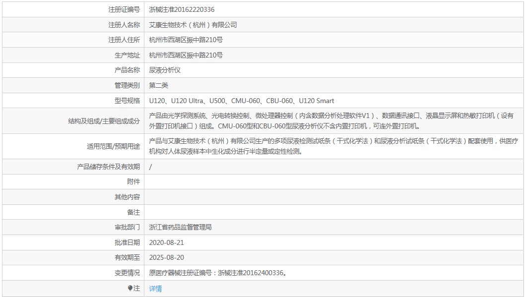Screen dimensions: 525x297
Task: Click registrant name 艾康生物技术（杭州）有限公司
Action: pos(193,25)
